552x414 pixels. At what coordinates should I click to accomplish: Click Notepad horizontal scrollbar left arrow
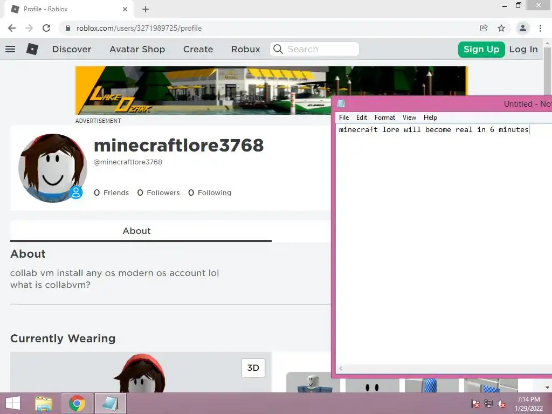[x=341, y=369]
